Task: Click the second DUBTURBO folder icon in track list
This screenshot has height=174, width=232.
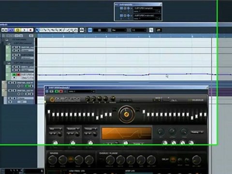Action: click(x=9, y=63)
